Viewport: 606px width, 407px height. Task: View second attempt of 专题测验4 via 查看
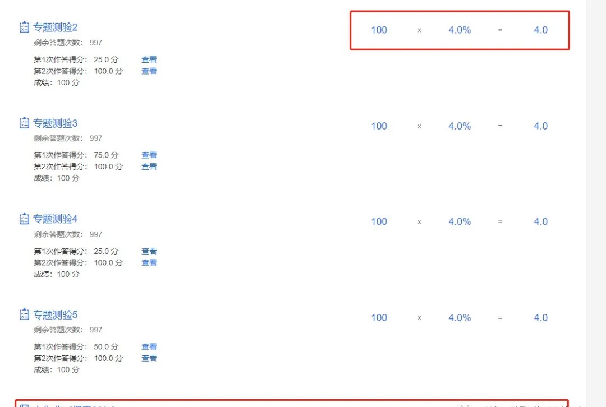pyautogui.click(x=149, y=262)
